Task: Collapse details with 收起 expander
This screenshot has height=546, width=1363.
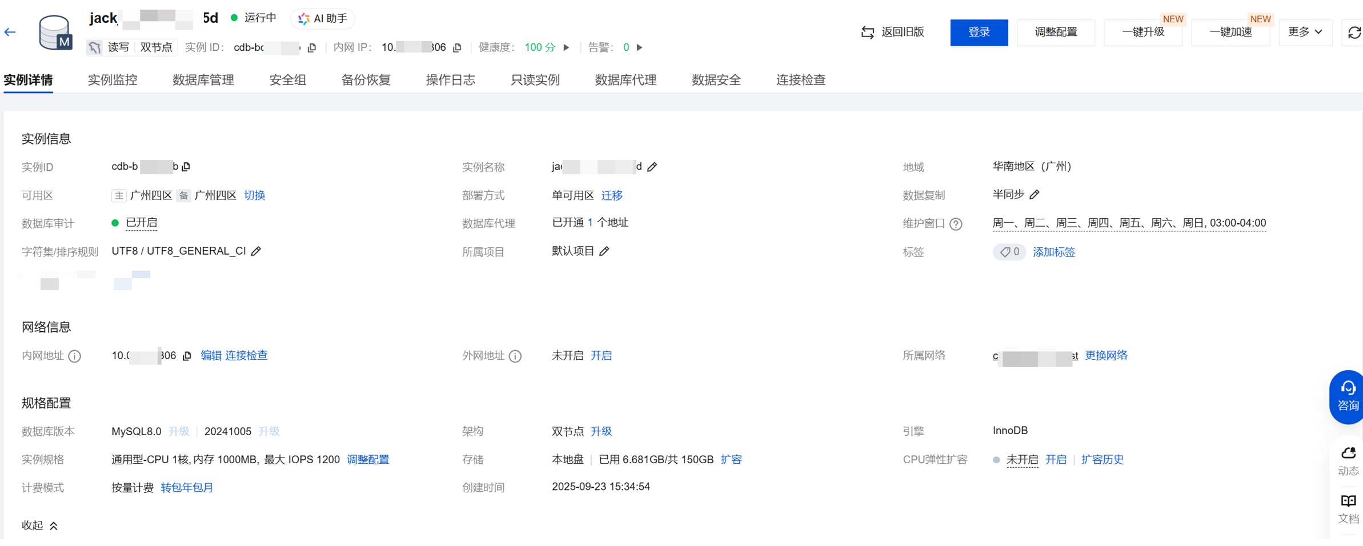Action: 39,525
